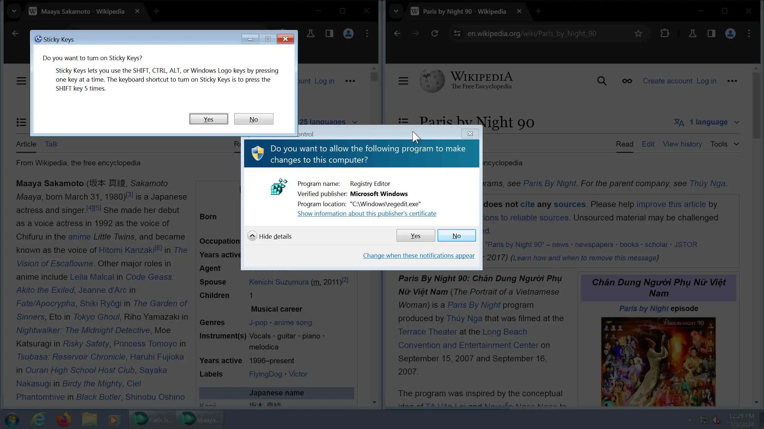Bookmark page with the star icon
Screen dimensions: 764x429
click(x=638, y=33)
